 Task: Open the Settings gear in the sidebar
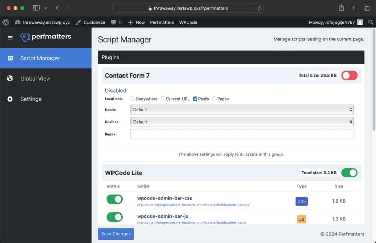(x=10, y=99)
